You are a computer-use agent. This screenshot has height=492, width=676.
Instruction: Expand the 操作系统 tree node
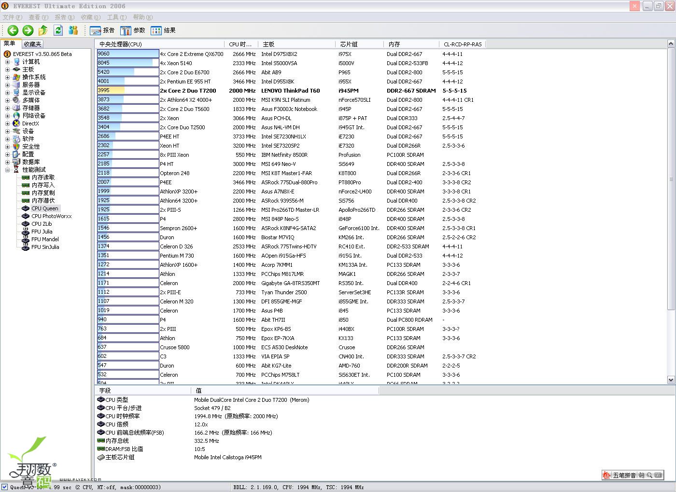(x=7, y=77)
